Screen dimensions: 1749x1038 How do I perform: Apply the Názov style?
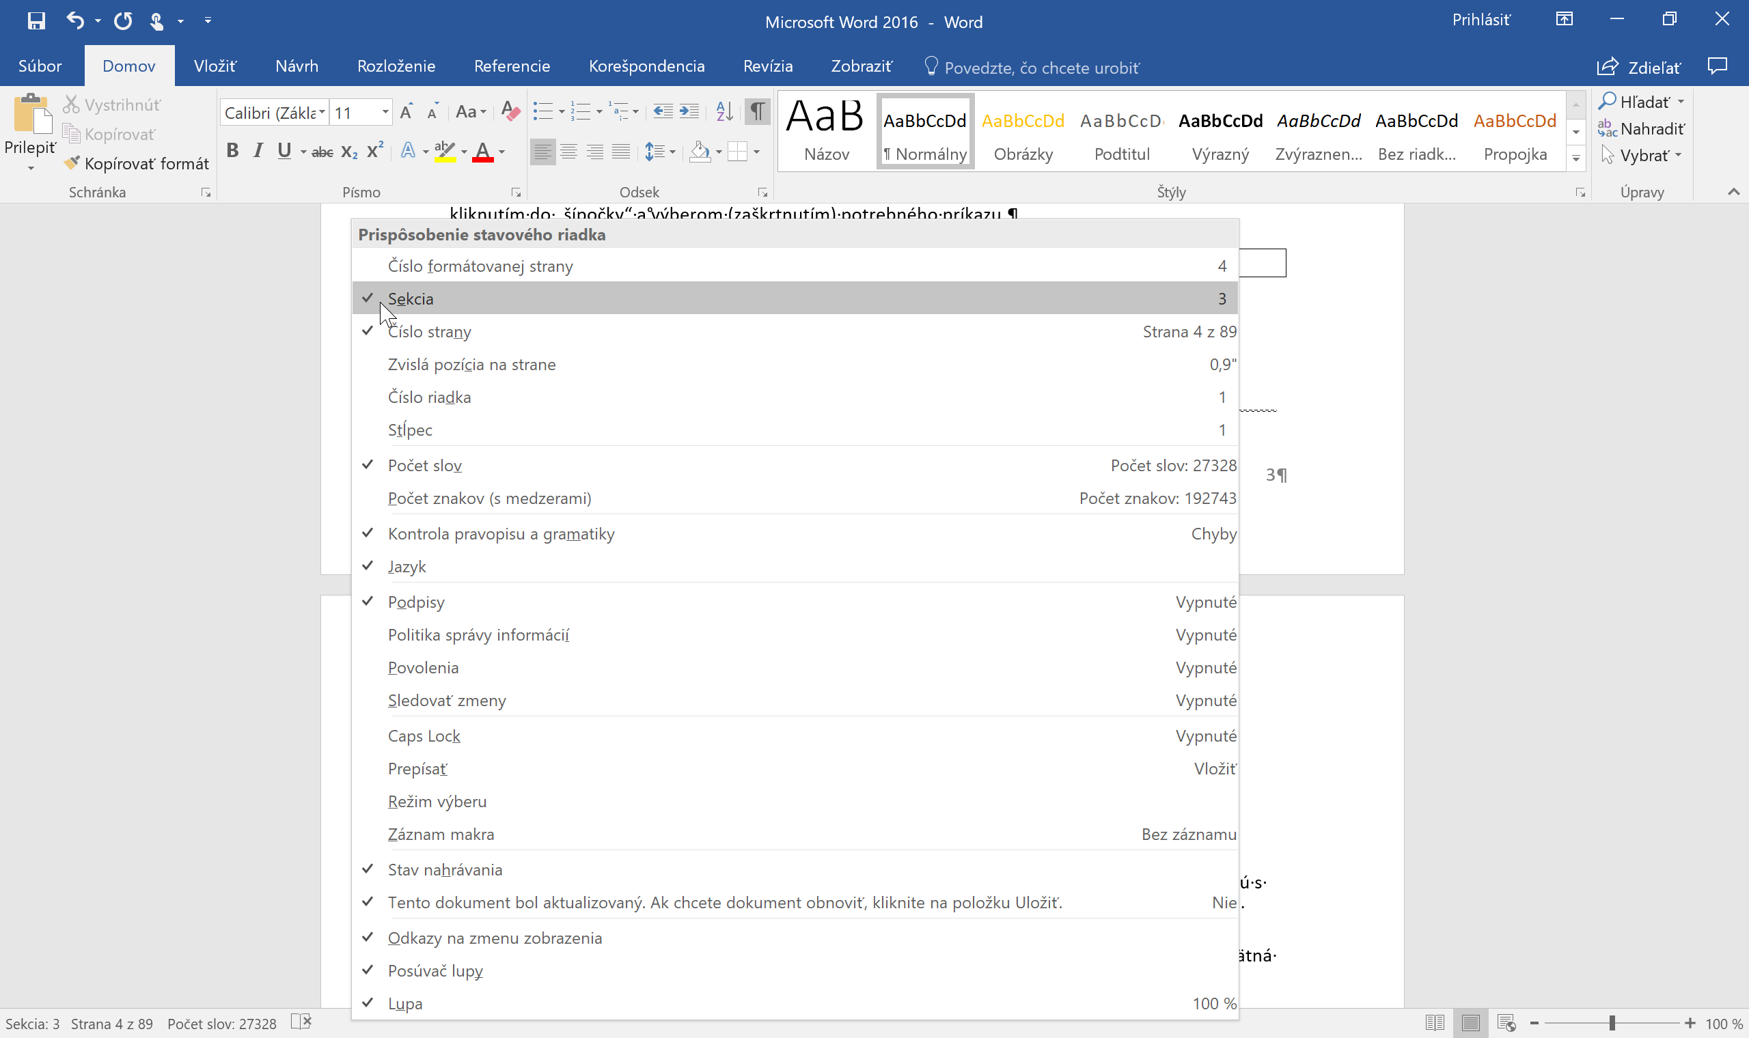coord(826,130)
